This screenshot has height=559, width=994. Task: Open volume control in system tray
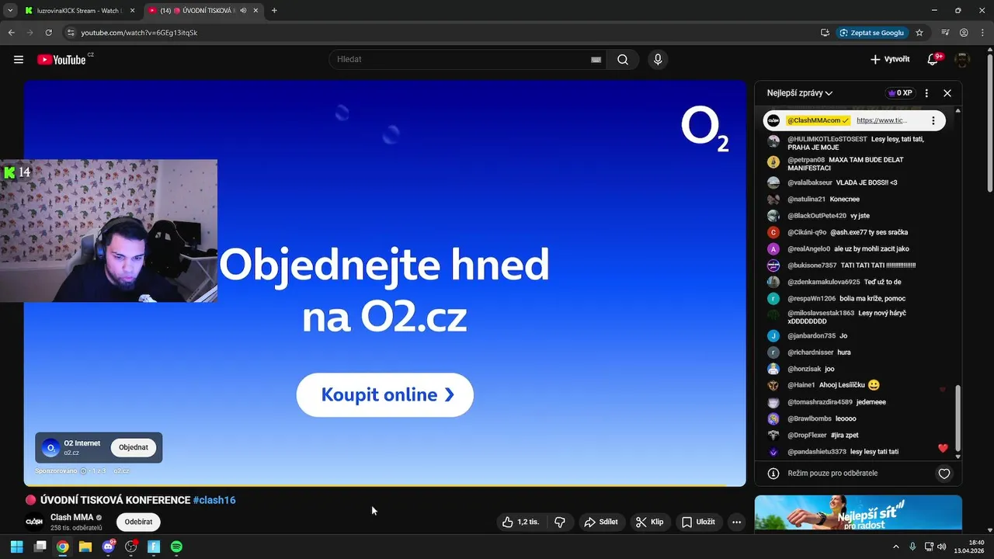pyautogui.click(x=942, y=547)
